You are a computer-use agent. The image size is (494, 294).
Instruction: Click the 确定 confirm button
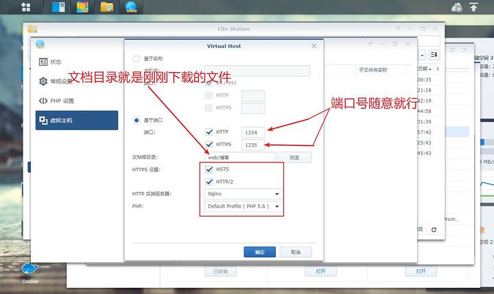[x=260, y=252]
